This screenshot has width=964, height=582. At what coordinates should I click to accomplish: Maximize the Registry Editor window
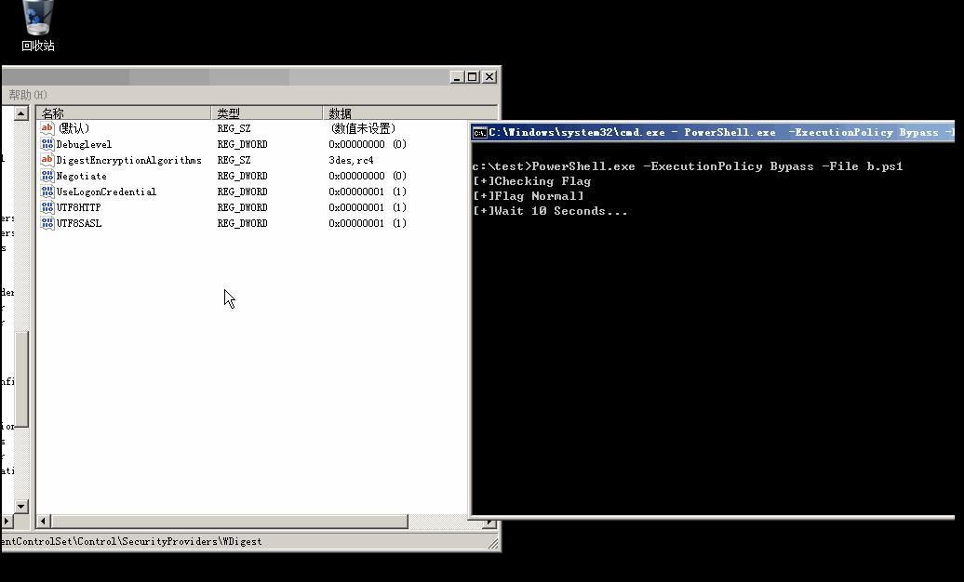[x=472, y=77]
